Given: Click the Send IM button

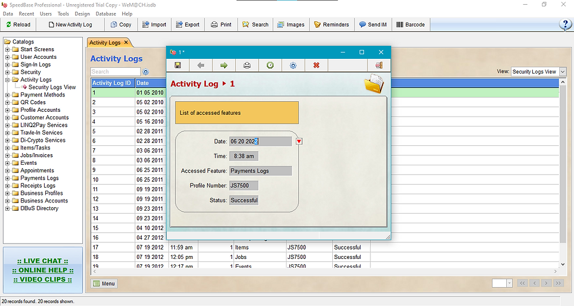Looking at the screenshot, I should point(373,25).
